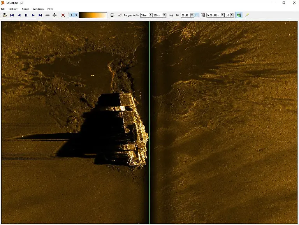This screenshot has width=299, height=225.
Task: Toggle the P port channel button
Action: click(x=72, y=15)
